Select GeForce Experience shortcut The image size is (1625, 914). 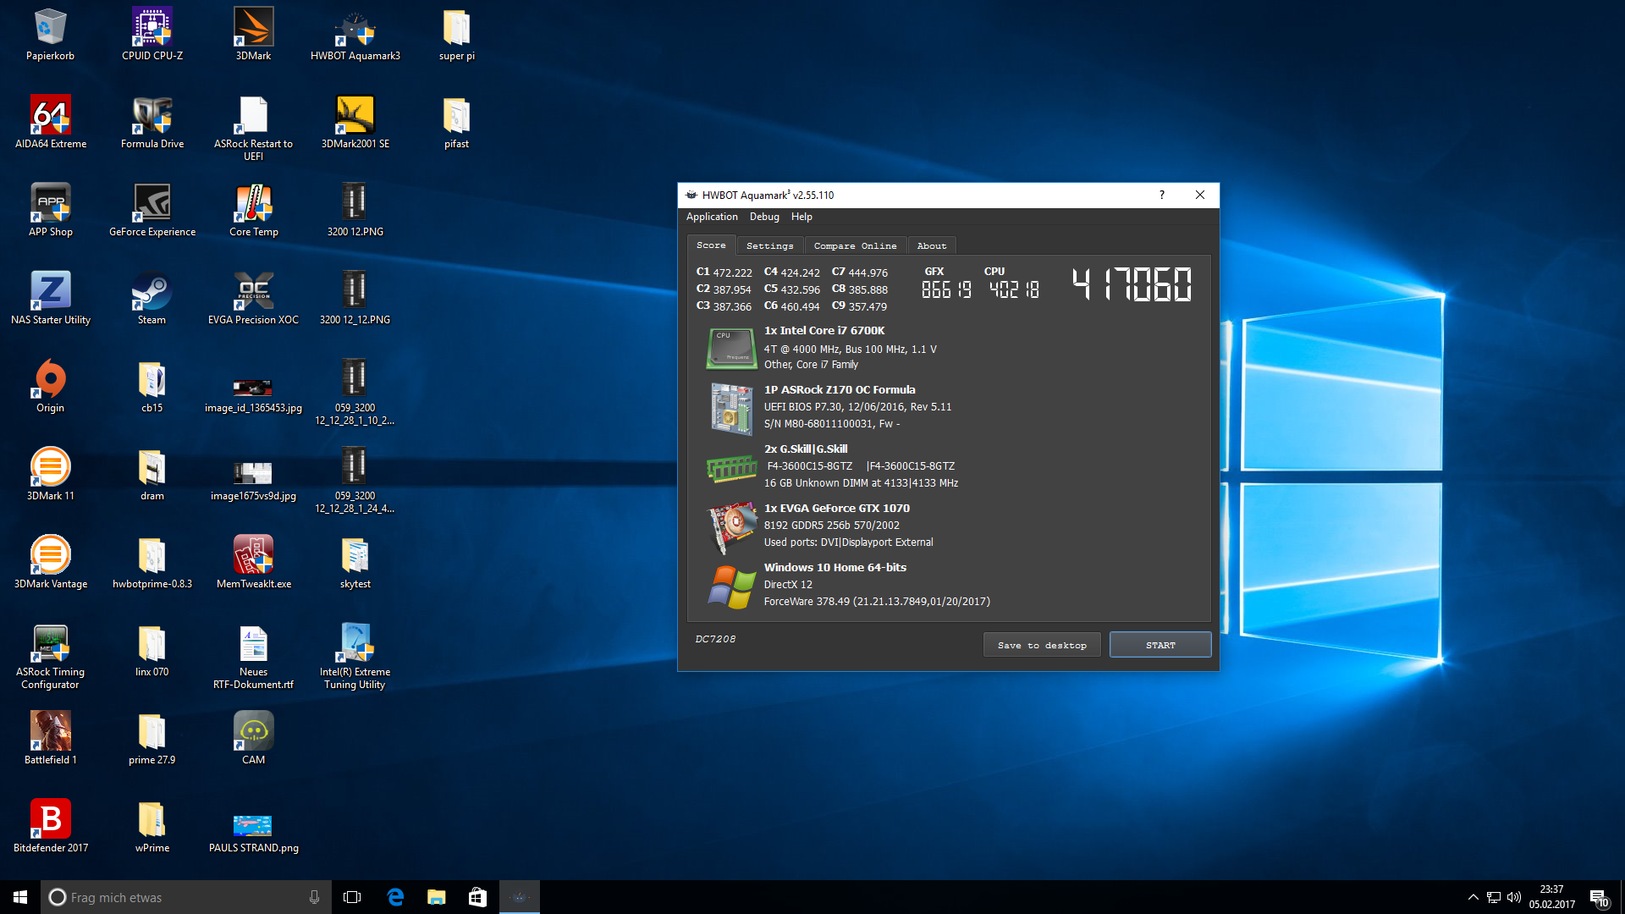(152, 211)
